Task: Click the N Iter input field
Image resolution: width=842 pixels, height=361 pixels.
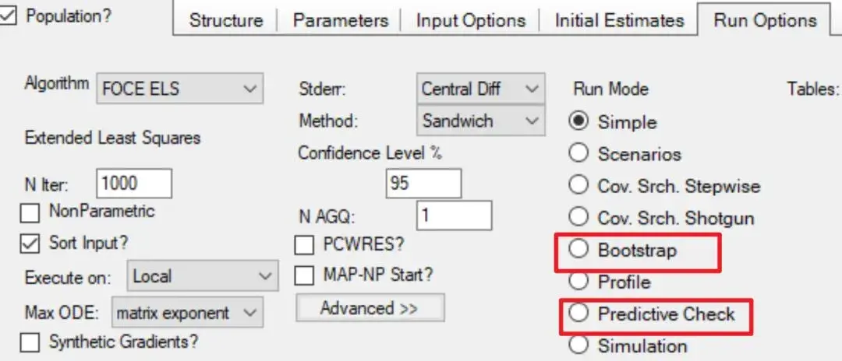Action: (x=134, y=184)
